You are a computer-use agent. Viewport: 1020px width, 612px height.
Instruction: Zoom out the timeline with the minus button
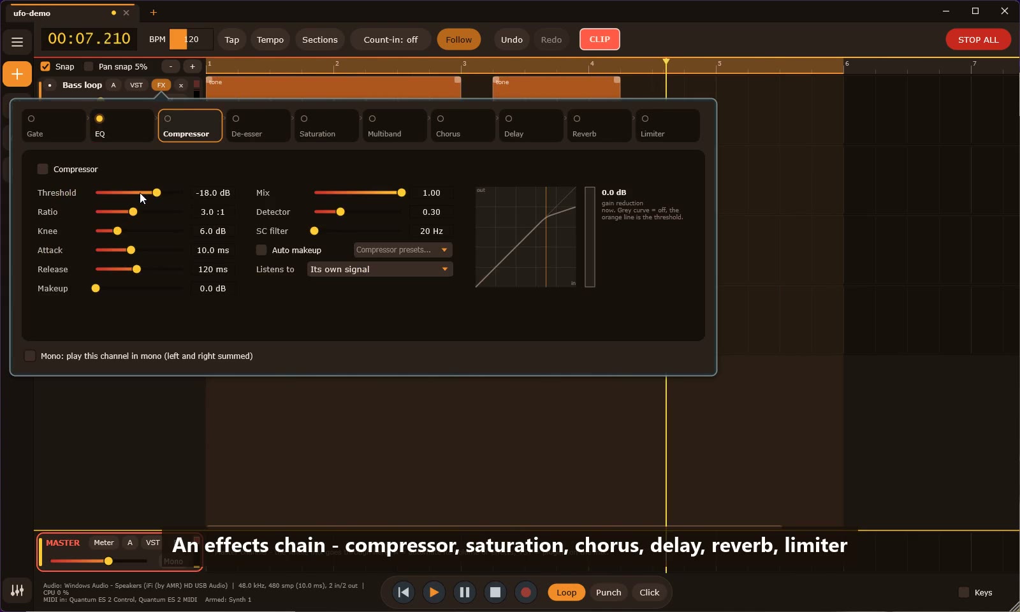coord(171,66)
